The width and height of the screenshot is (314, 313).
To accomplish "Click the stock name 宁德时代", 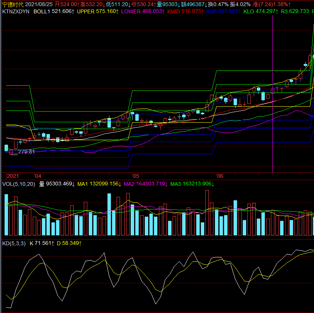I will tap(13, 4).
